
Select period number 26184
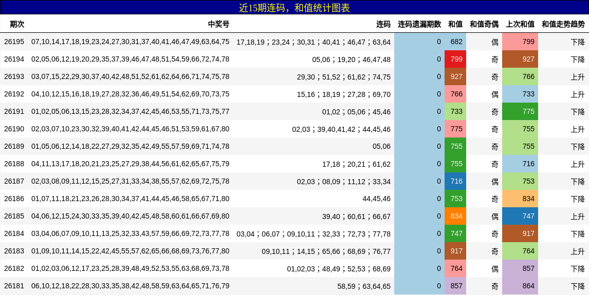tap(14, 233)
